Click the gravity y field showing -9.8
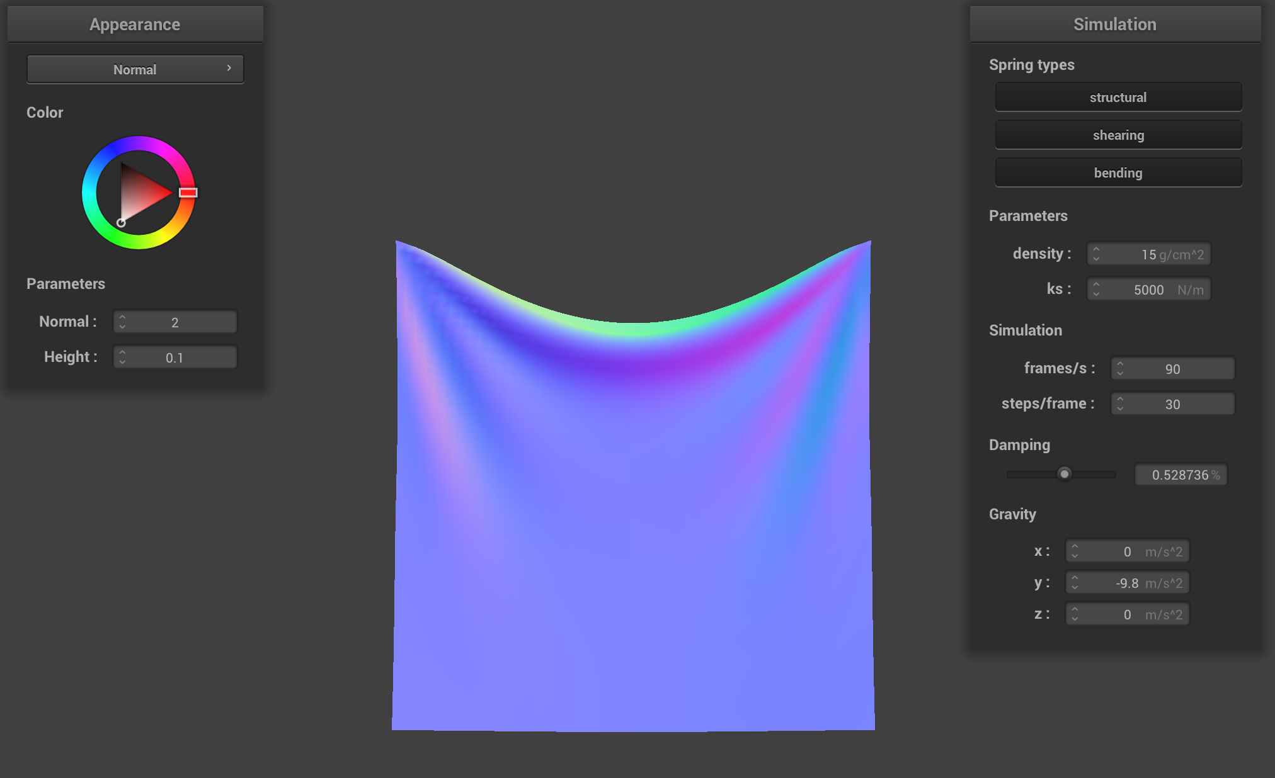This screenshot has width=1275, height=778. tap(1128, 582)
